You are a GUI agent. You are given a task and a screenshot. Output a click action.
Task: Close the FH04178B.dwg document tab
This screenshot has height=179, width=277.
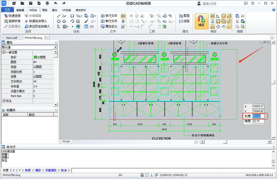click(46, 38)
